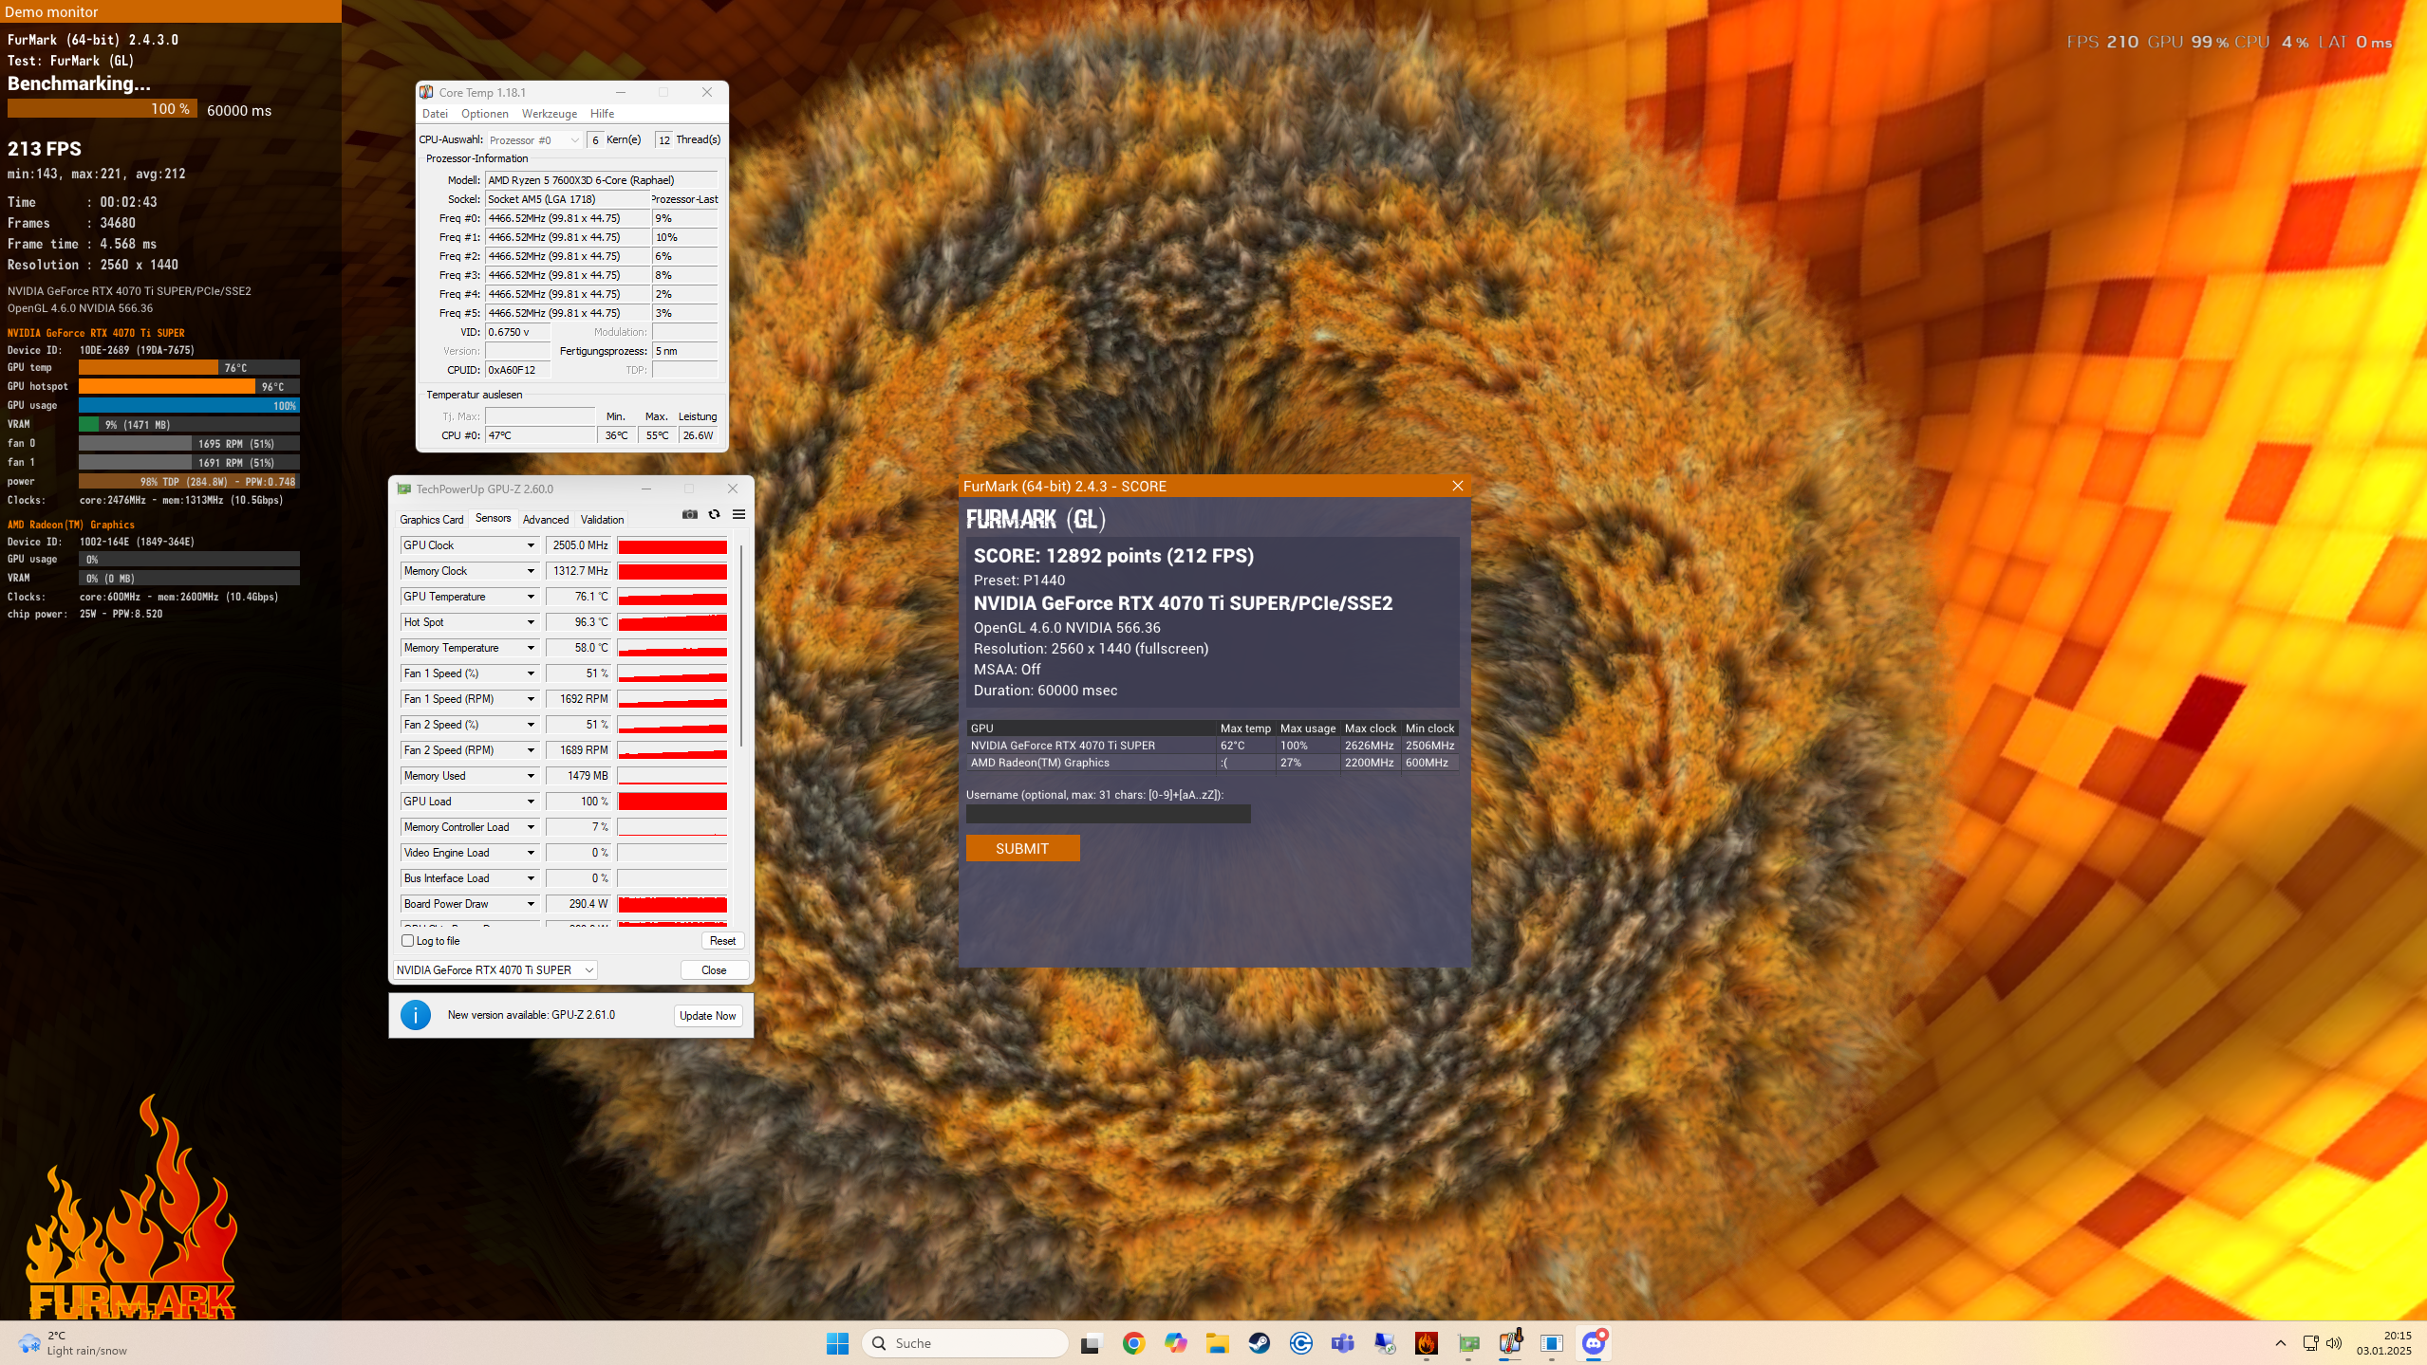Click the Username input field in score dialog
2427x1365 pixels.
coord(1108,814)
